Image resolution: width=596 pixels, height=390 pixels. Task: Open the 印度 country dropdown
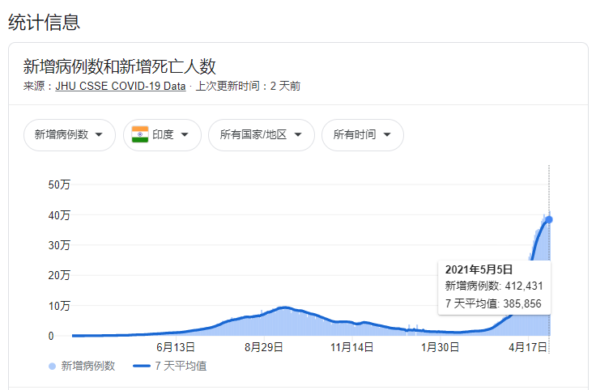pyautogui.click(x=162, y=135)
